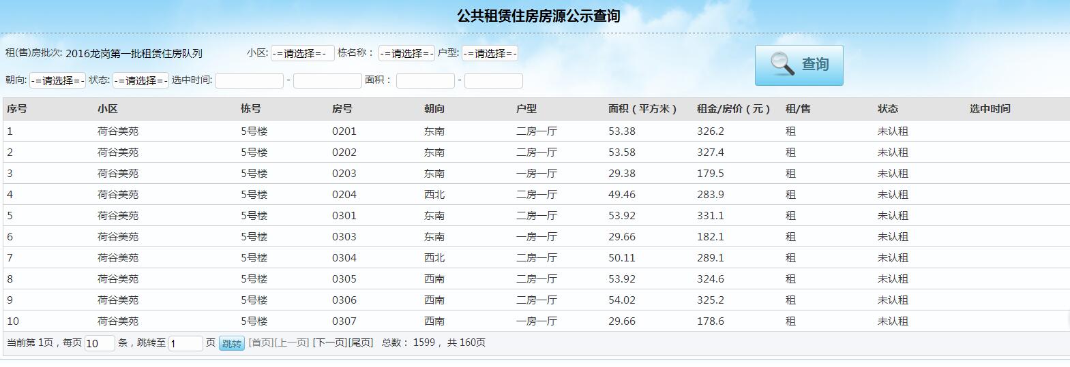The image size is (1070, 367).
Task: Click the 面积（平方米）column header
Action: click(642, 109)
